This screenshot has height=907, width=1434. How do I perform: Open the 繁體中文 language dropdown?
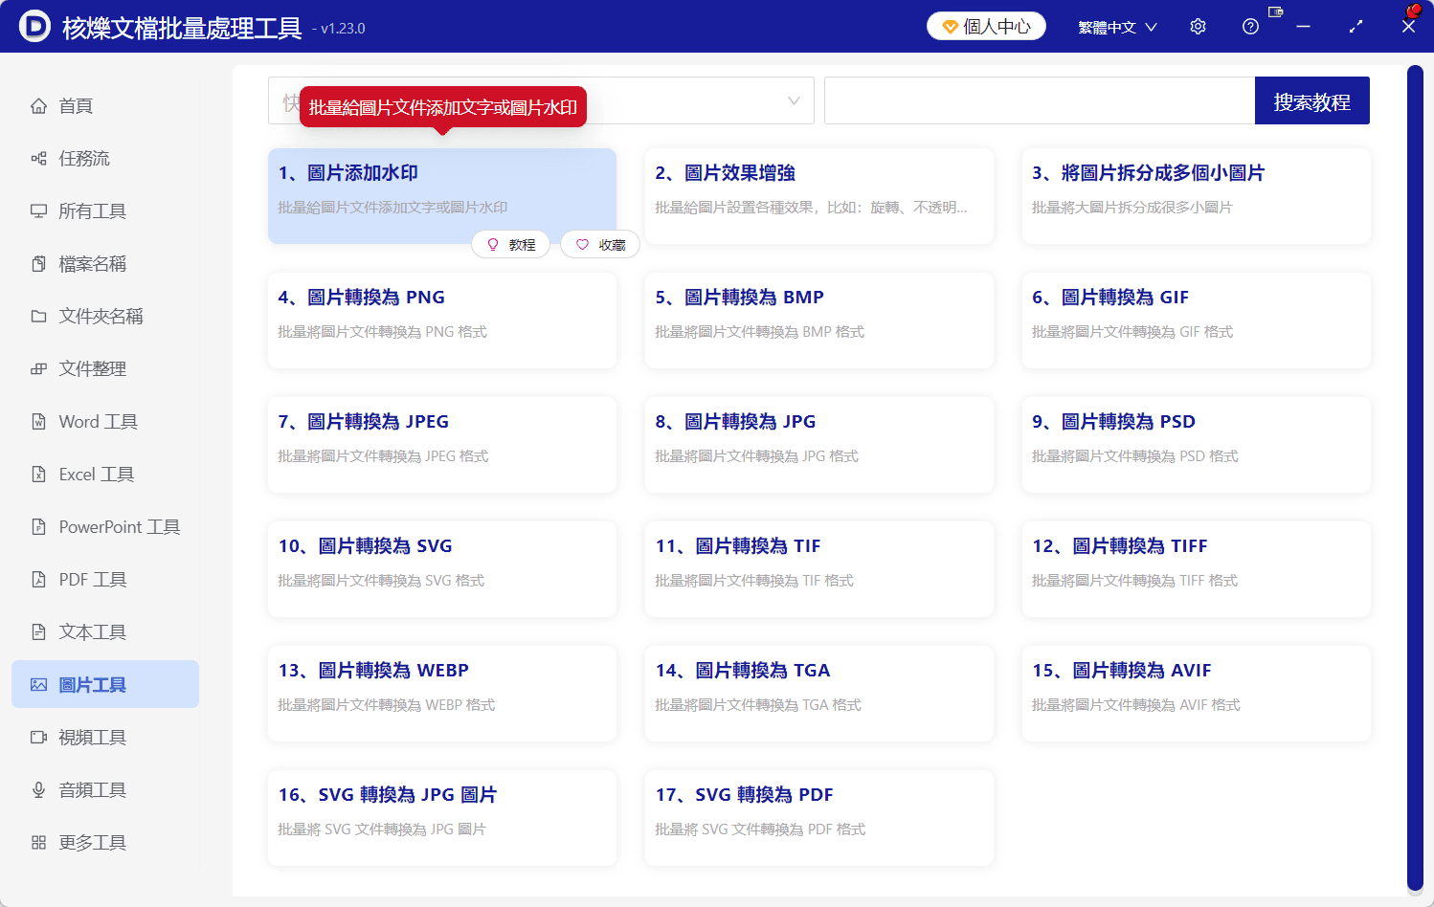click(x=1117, y=27)
